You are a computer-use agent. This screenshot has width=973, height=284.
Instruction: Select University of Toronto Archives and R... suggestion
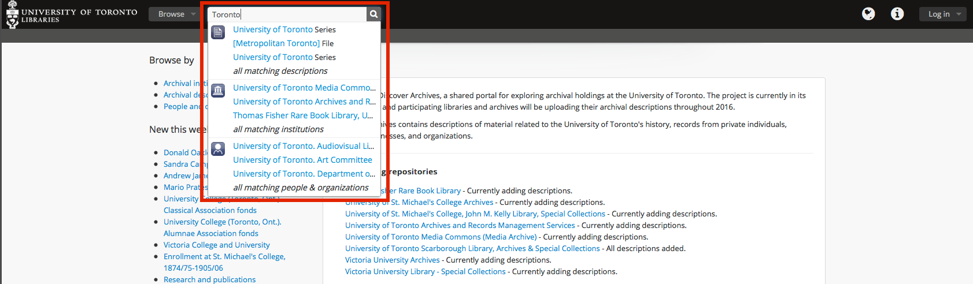(304, 102)
